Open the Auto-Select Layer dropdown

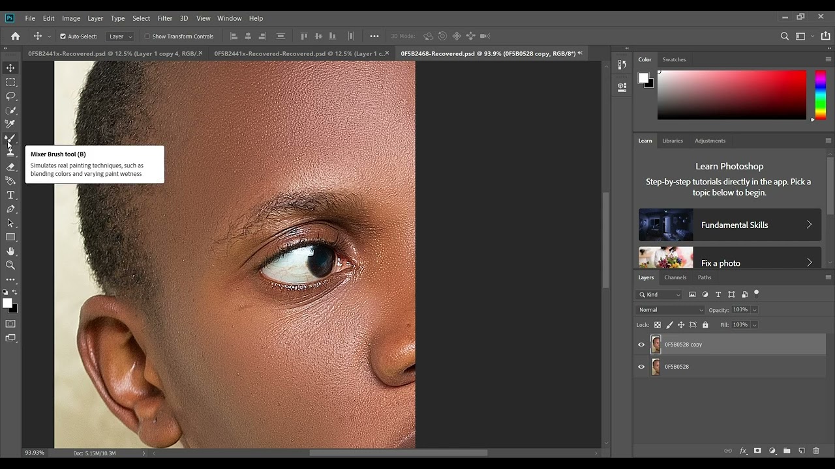tap(120, 36)
